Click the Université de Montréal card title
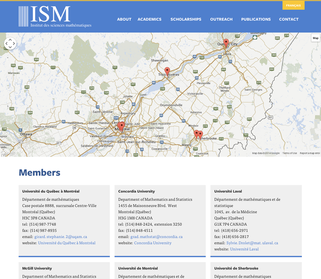 138,268
